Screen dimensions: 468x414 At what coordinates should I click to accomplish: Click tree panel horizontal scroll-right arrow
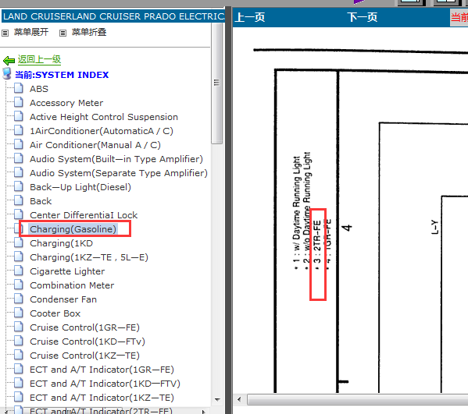(204, 412)
